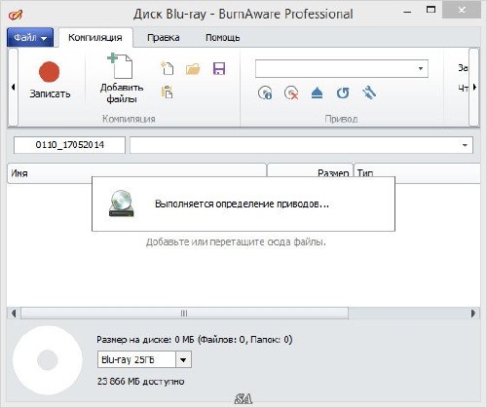Click the disc label field 0110_17052014
This screenshot has width=487, height=408.
[69, 145]
